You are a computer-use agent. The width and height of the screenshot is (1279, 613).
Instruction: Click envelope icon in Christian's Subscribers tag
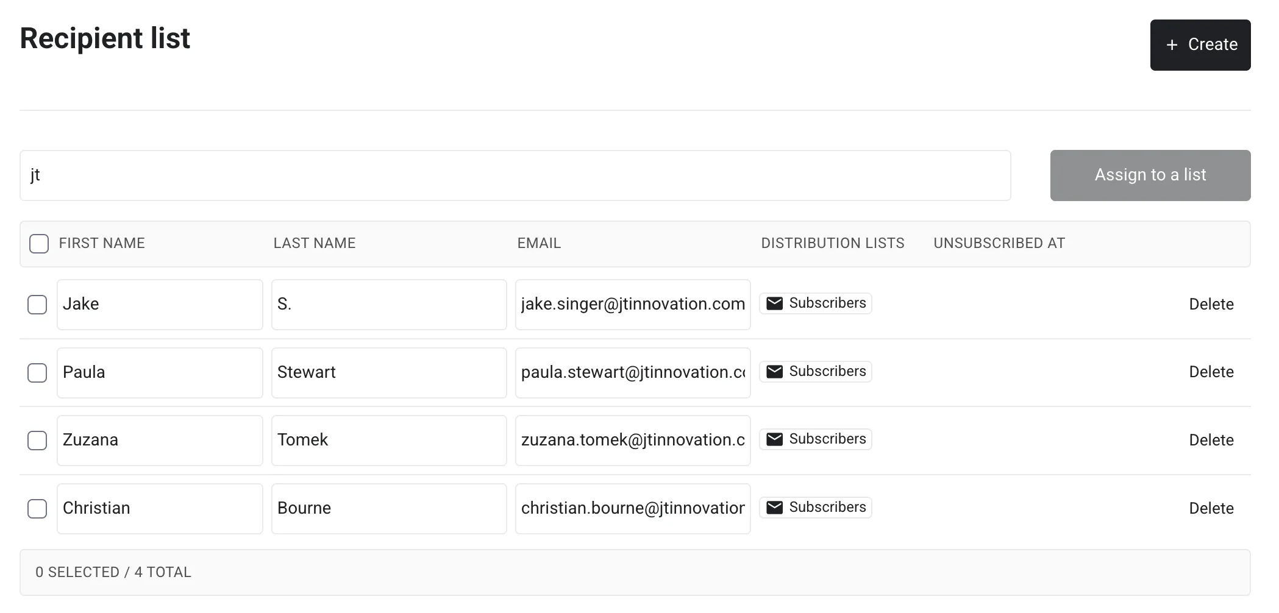(x=774, y=508)
